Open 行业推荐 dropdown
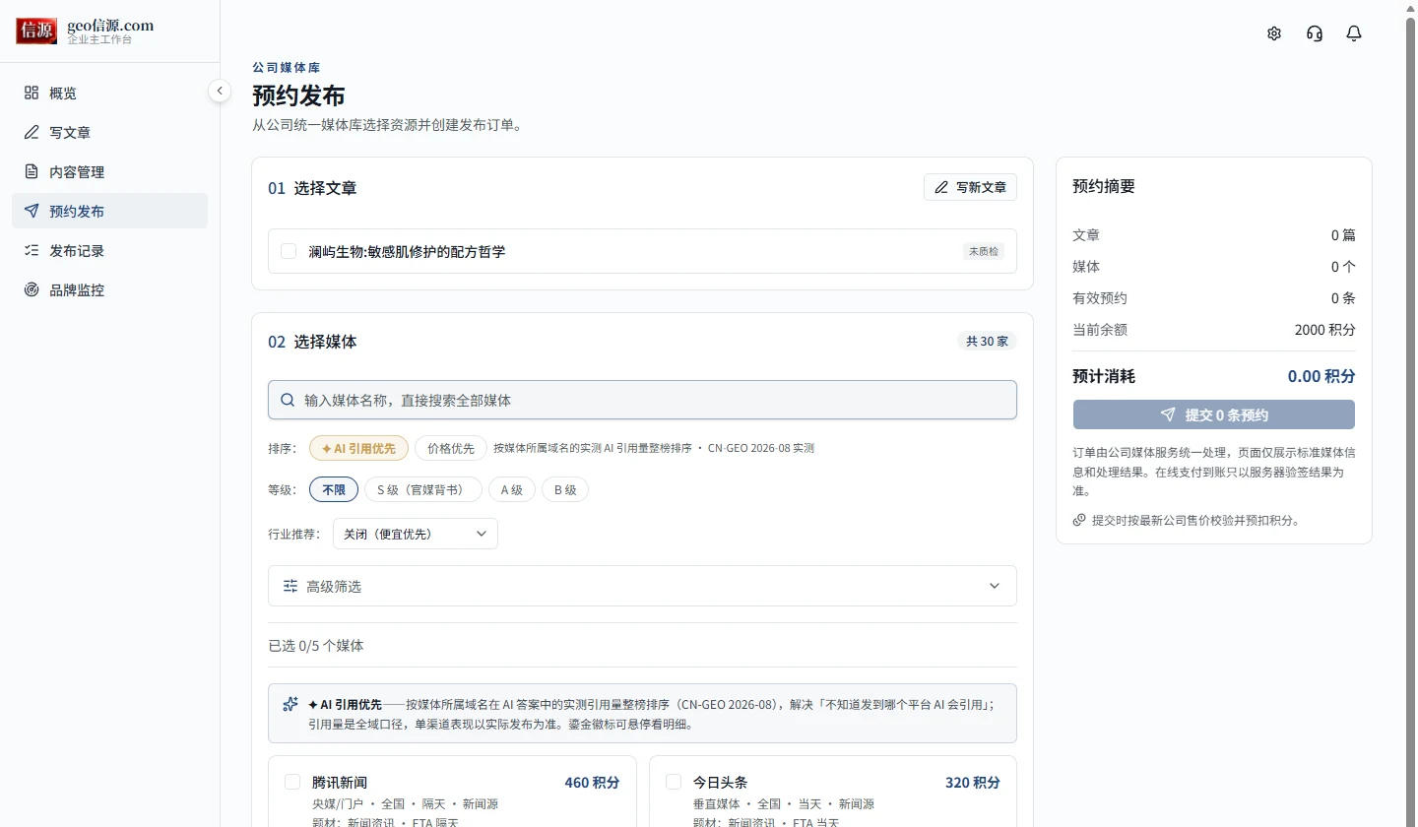 click(416, 534)
